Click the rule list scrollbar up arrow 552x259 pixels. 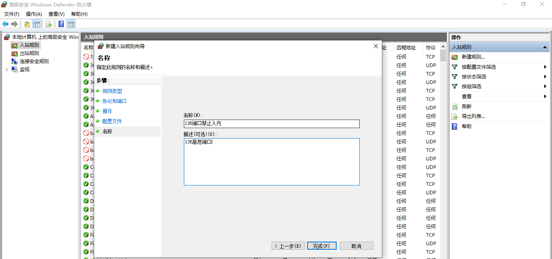(x=443, y=46)
